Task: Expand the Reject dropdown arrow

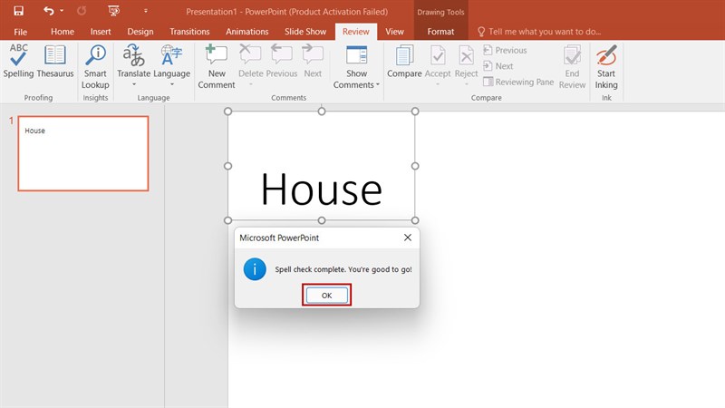Action: [x=466, y=84]
